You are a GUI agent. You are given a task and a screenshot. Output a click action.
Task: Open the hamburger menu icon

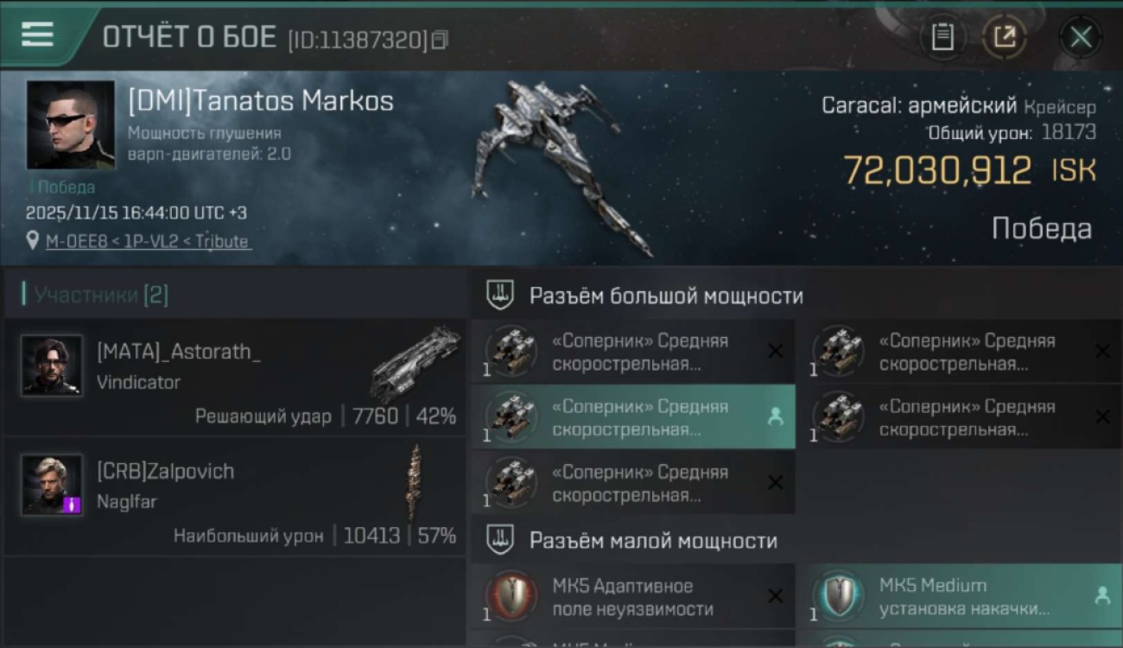point(37,35)
